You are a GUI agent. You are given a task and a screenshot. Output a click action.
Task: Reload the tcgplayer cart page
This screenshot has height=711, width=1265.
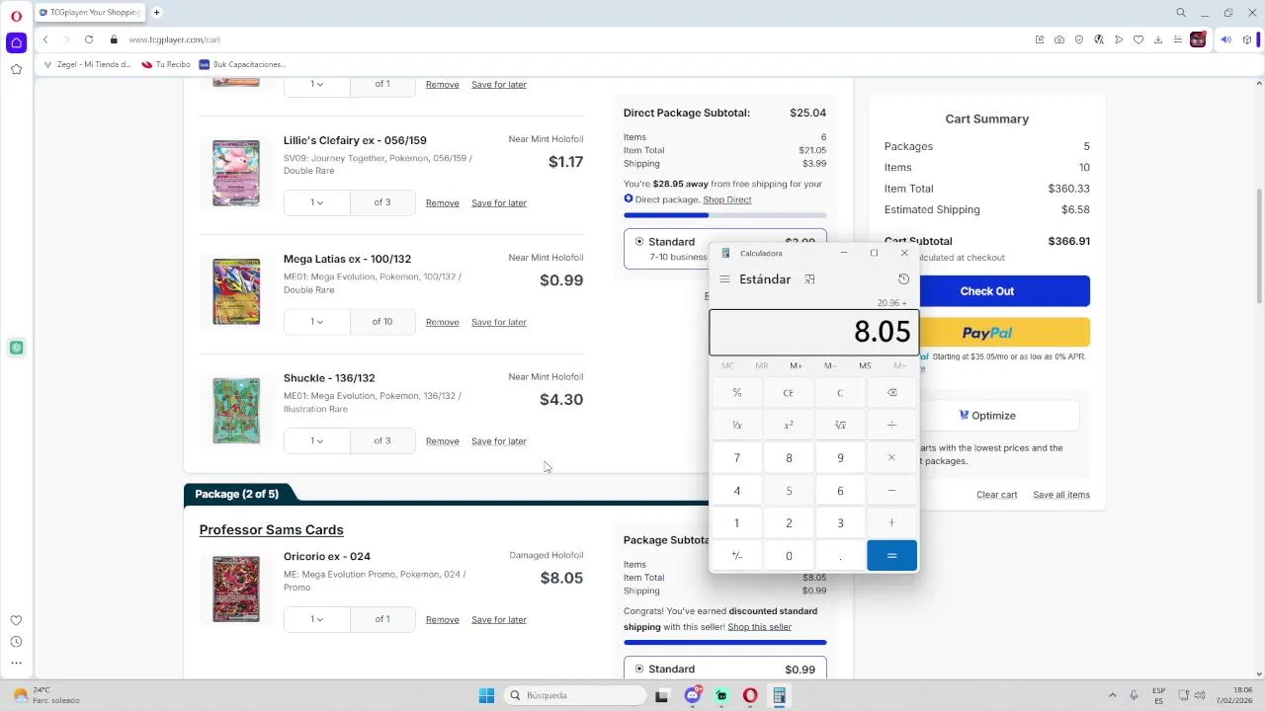coord(89,39)
